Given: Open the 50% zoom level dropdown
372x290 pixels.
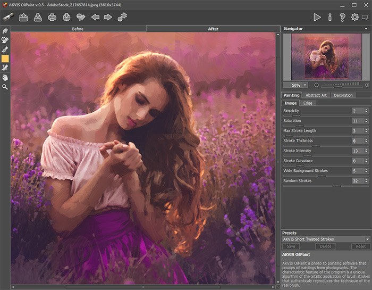Looking at the screenshot, I should click(305, 85).
